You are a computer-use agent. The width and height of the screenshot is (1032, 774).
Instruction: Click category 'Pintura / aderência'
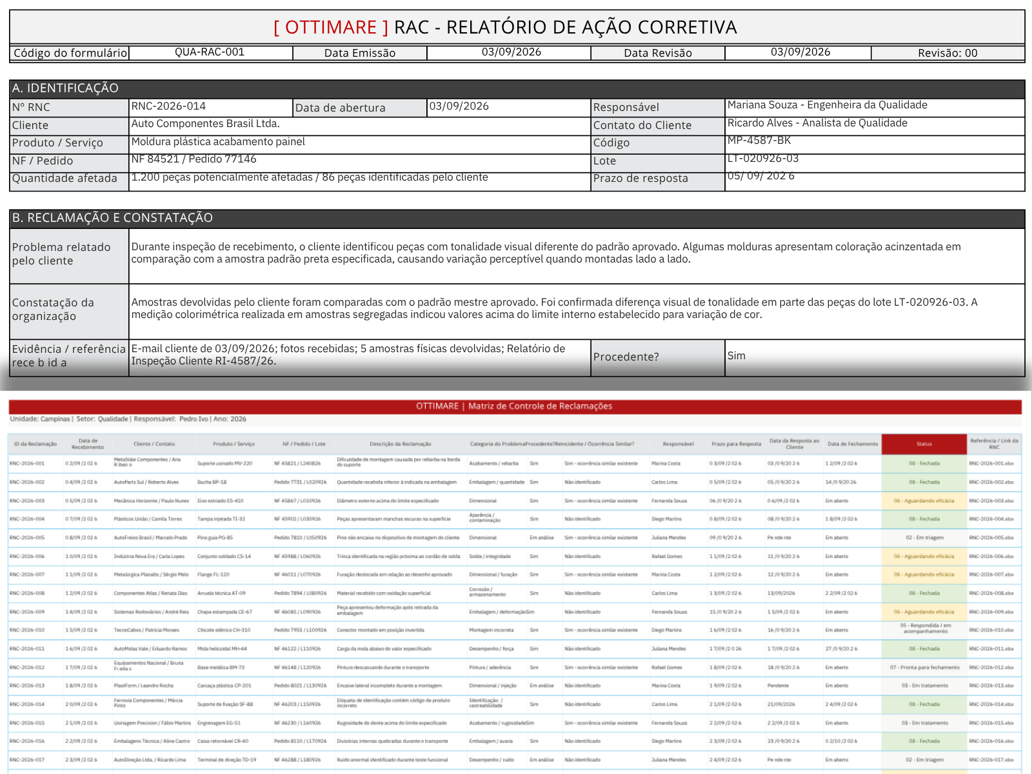pos(490,668)
